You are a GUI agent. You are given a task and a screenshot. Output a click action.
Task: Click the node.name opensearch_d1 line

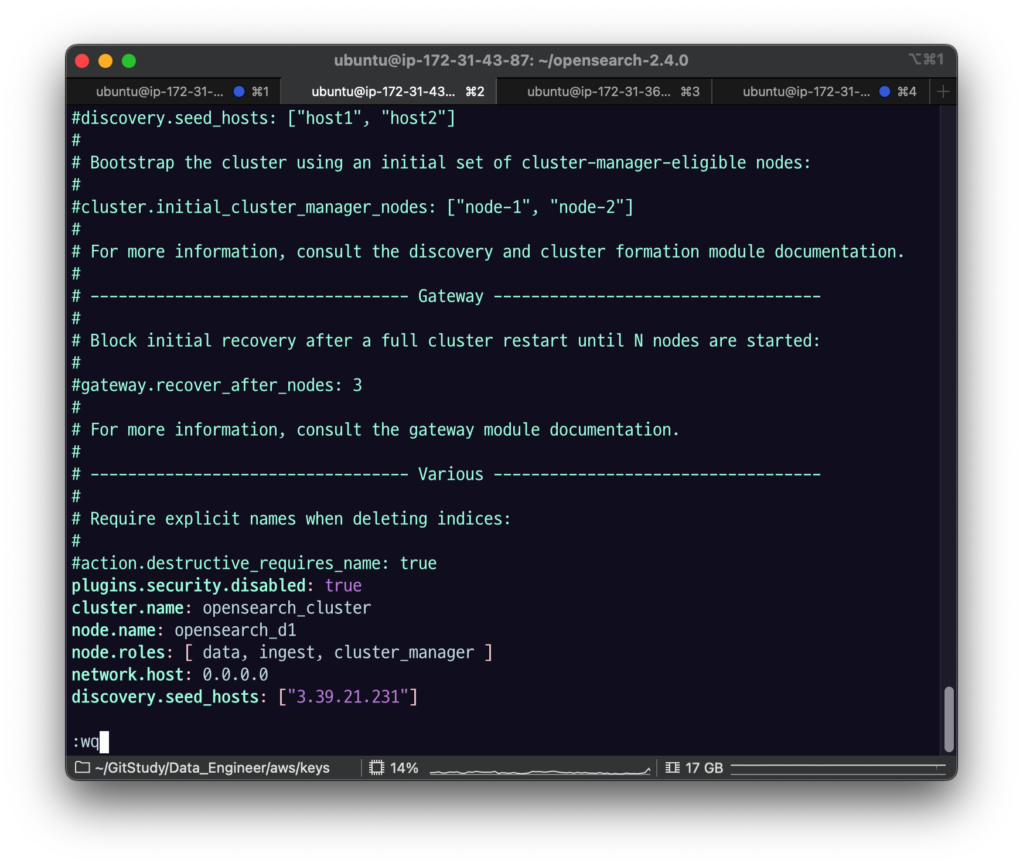[184, 630]
